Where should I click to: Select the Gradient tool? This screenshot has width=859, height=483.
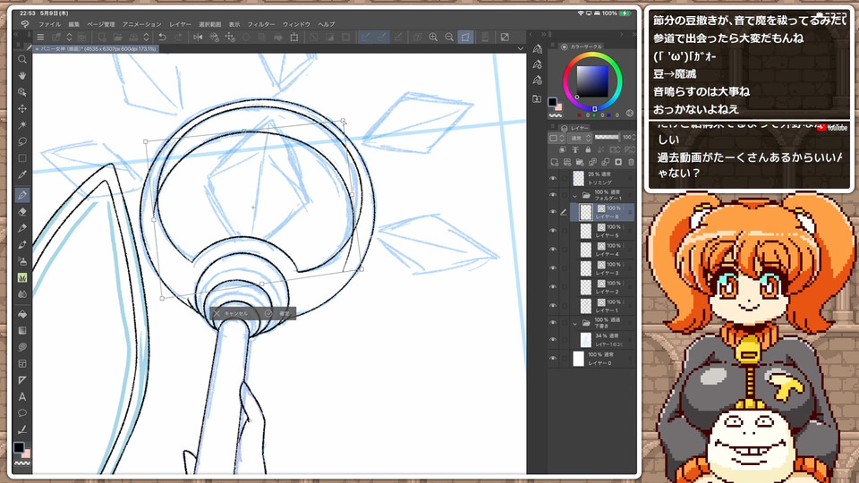[22, 331]
